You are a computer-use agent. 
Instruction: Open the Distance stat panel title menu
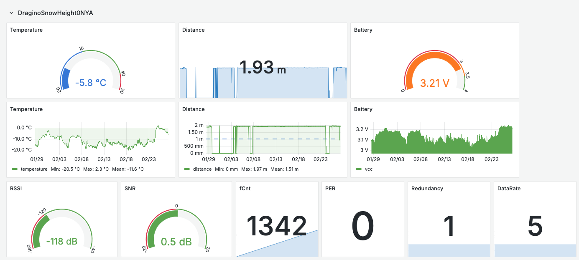coord(194,30)
